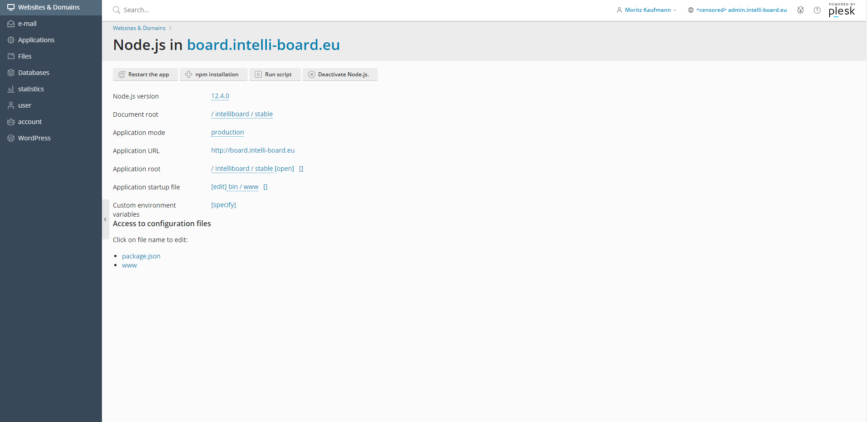The height and width of the screenshot is (422, 867).
Task: Open the admin.intelli-board.eu subscription selector
Action: (x=737, y=10)
